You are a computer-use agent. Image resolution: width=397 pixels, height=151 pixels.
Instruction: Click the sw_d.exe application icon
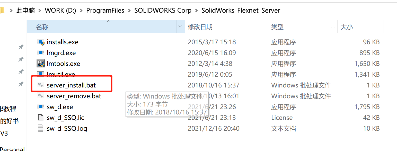(x=41, y=107)
